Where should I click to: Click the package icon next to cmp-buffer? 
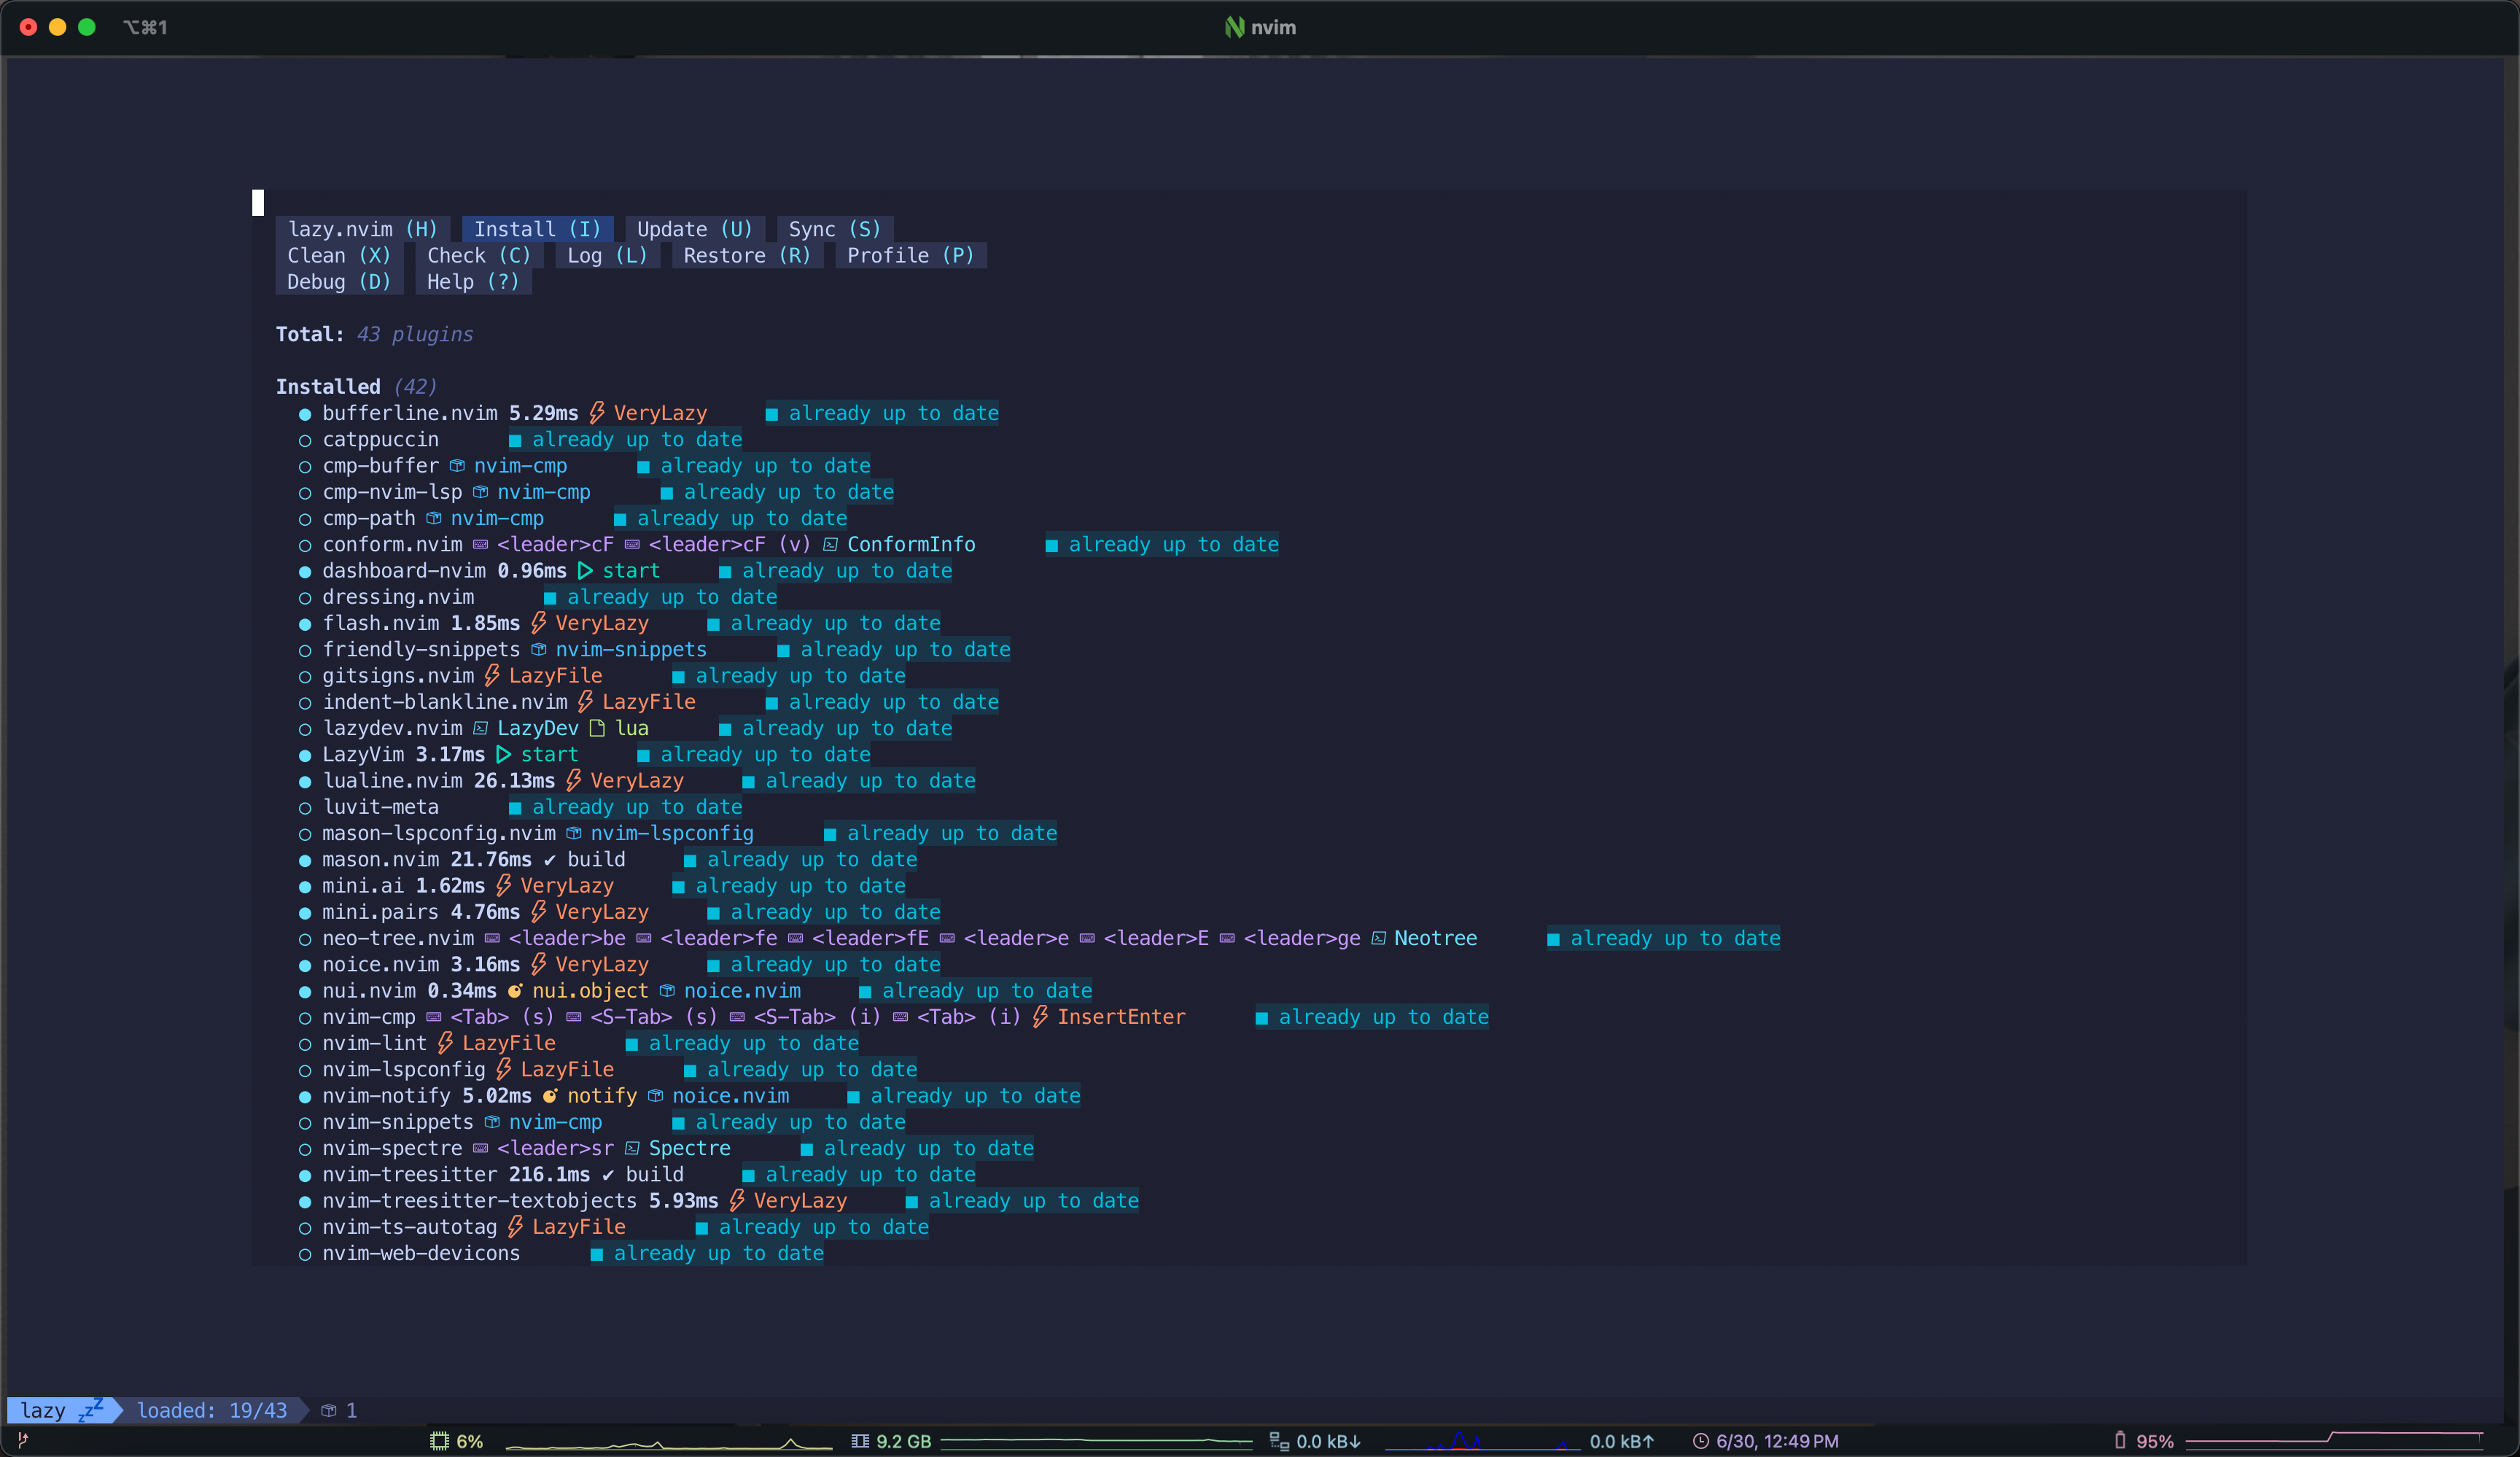tap(457, 466)
